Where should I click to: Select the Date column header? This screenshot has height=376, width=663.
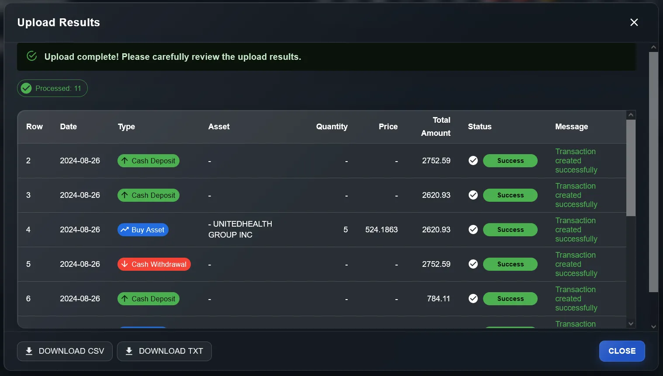point(69,127)
